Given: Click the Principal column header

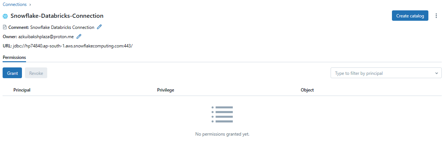Looking at the screenshot, I should pos(22,90).
